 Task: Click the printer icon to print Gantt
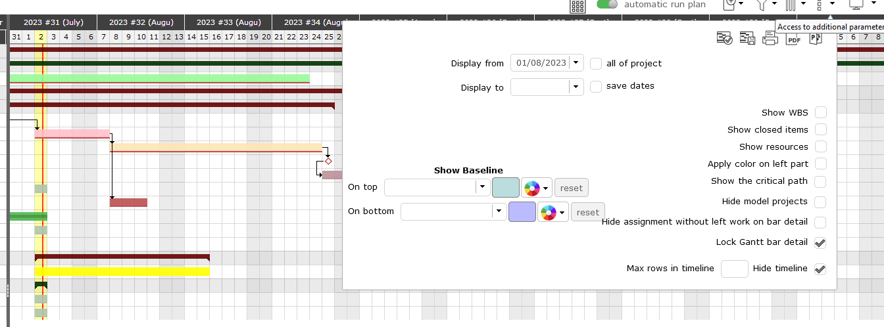coord(770,39)
